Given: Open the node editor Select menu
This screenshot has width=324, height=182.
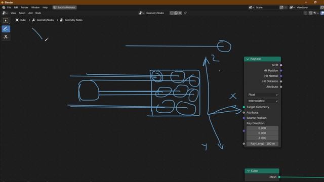Looking at the screenshot, I should point(22,13).
